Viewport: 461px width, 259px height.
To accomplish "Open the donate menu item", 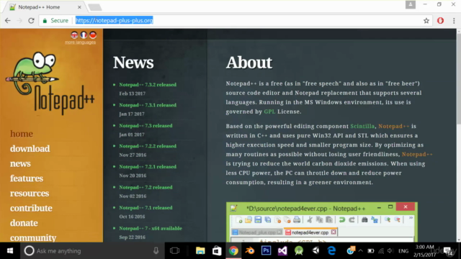I will pyautogui.click(x=24, y=223).
